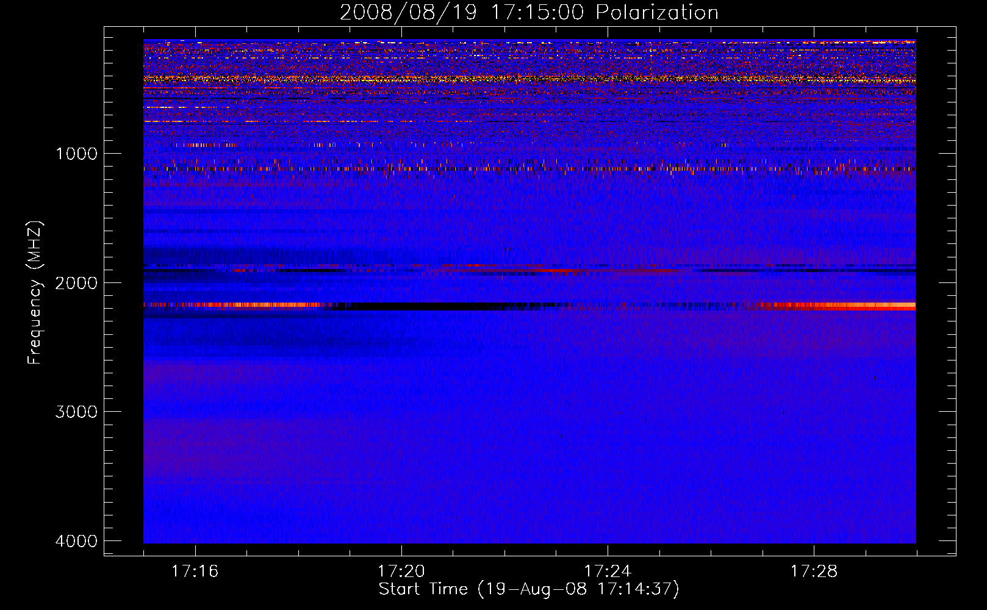Click the 2000 frequency tick label
Viewport: 987px width, 610px height.
76,282
